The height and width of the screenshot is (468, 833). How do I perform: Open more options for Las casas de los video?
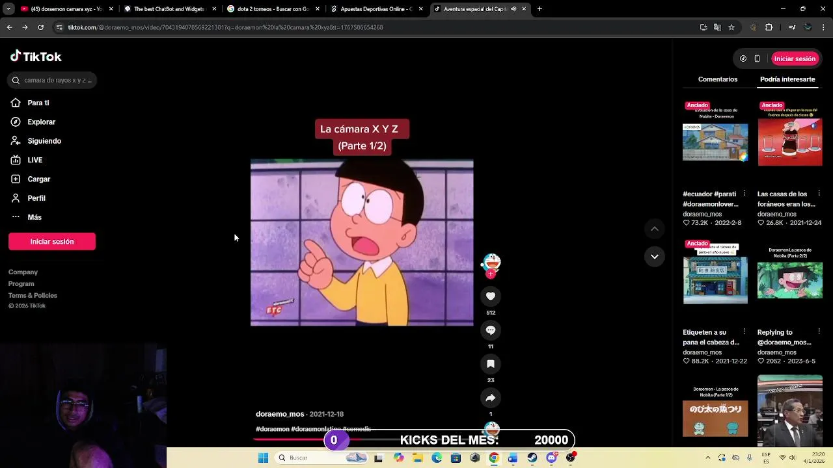819,194
